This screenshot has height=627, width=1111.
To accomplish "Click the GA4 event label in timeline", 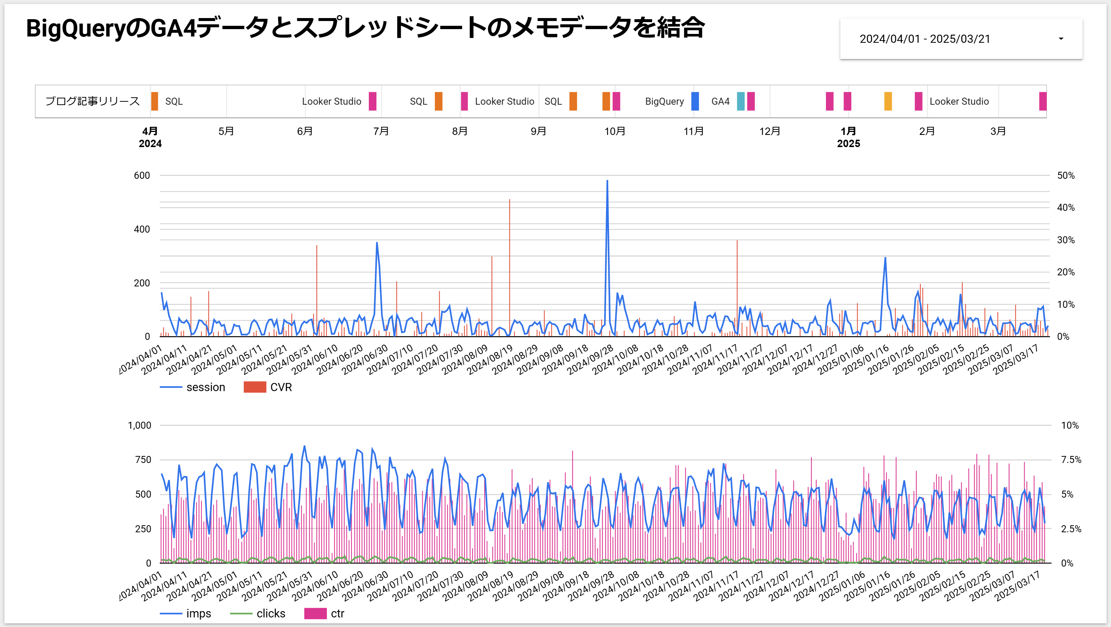I will (x=720, y=101).
